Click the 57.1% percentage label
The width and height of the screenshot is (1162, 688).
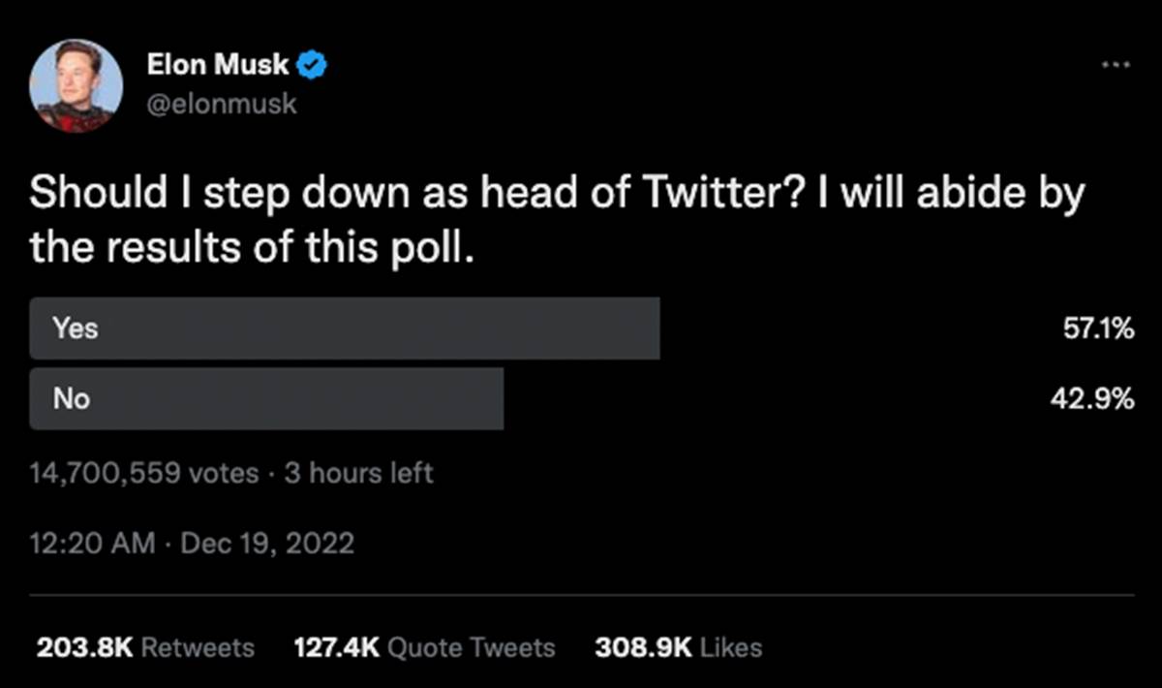pyautogui.click(x=1098, y=328)
